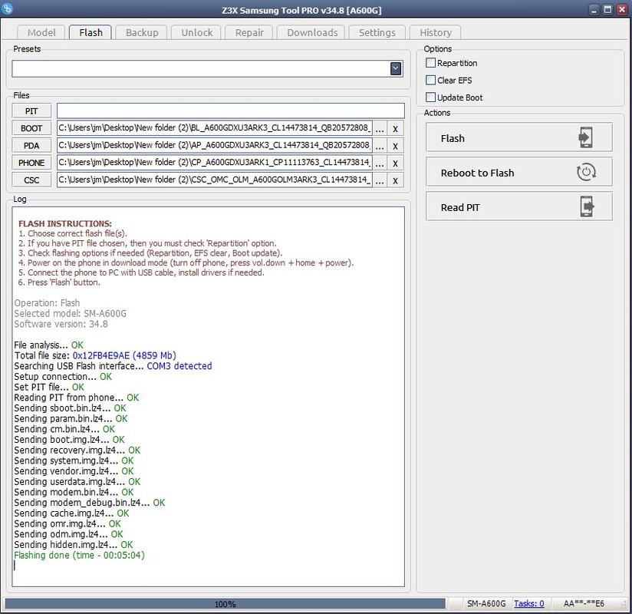Enable the Update Boot checkbox
Screen dimensions: 632x614
[x=430, y=97]
